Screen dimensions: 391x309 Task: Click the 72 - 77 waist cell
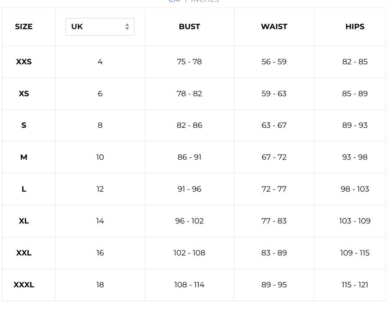point(274,189)
